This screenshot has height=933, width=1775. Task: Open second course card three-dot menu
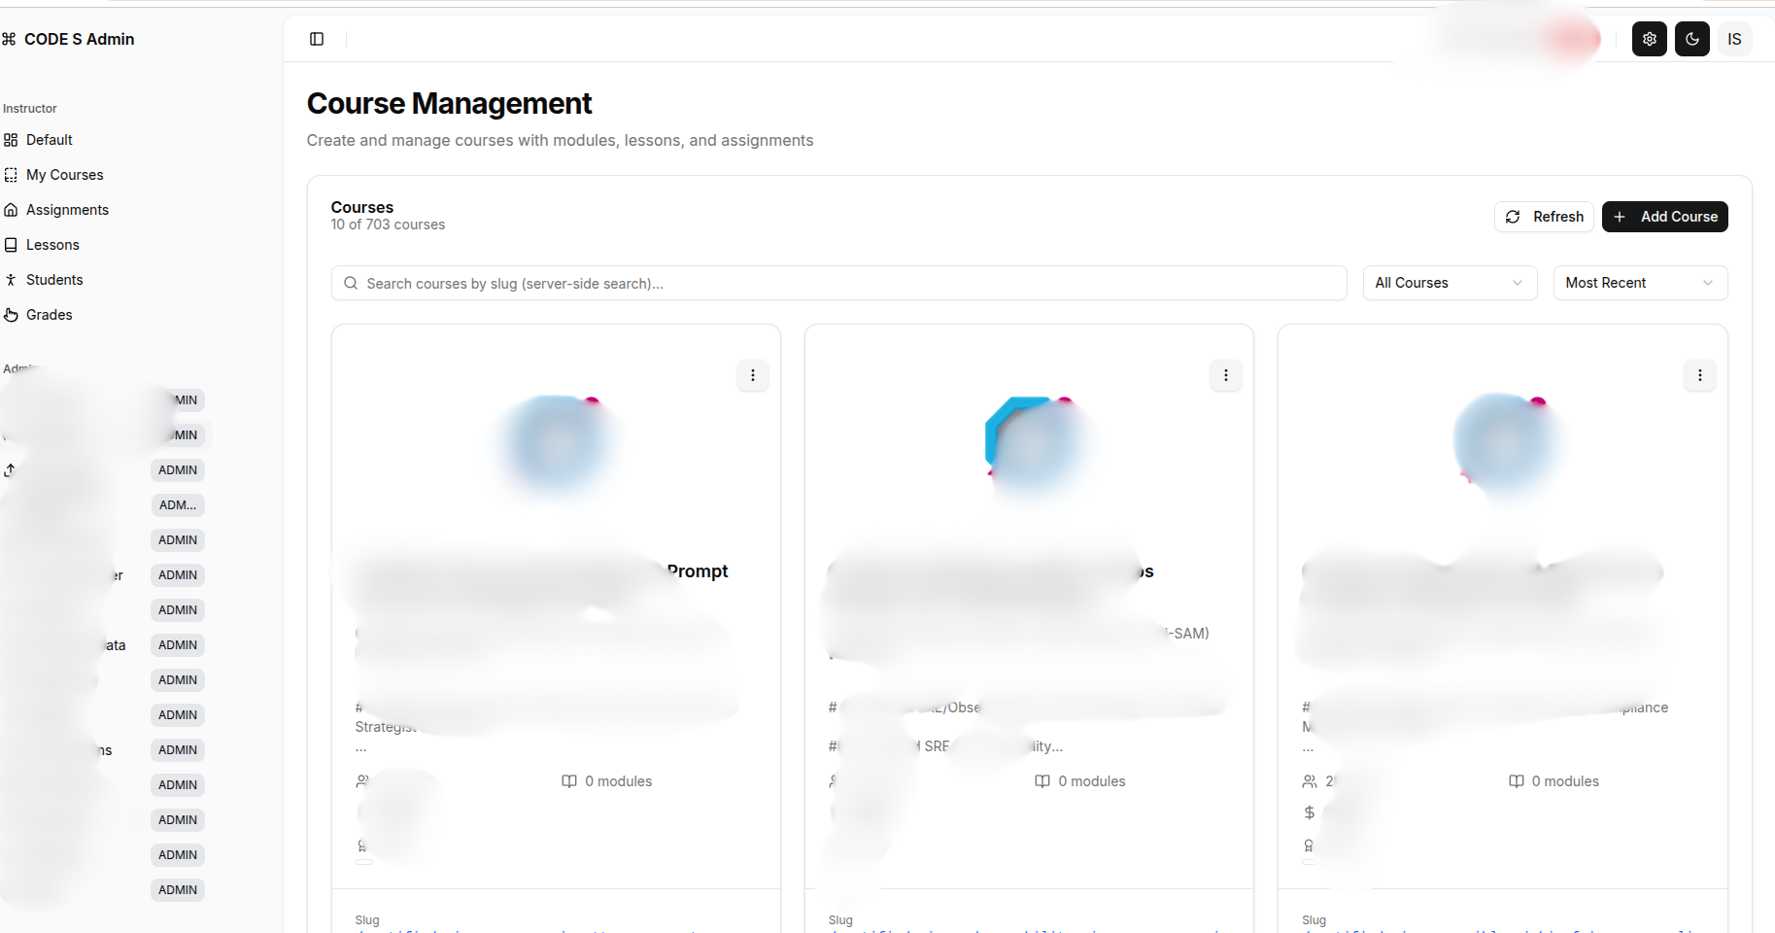(1225, 375)
